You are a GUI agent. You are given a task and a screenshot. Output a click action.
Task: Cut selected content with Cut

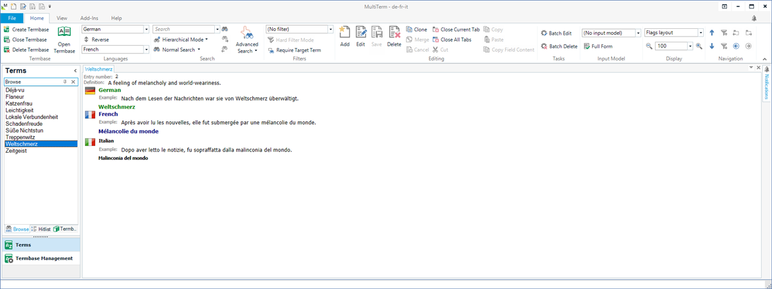click(x=440, y=49)
